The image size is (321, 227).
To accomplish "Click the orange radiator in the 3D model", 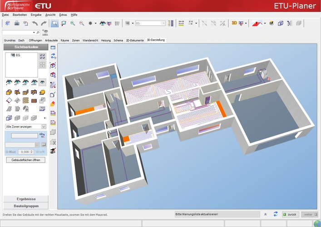I will [84, 110].
